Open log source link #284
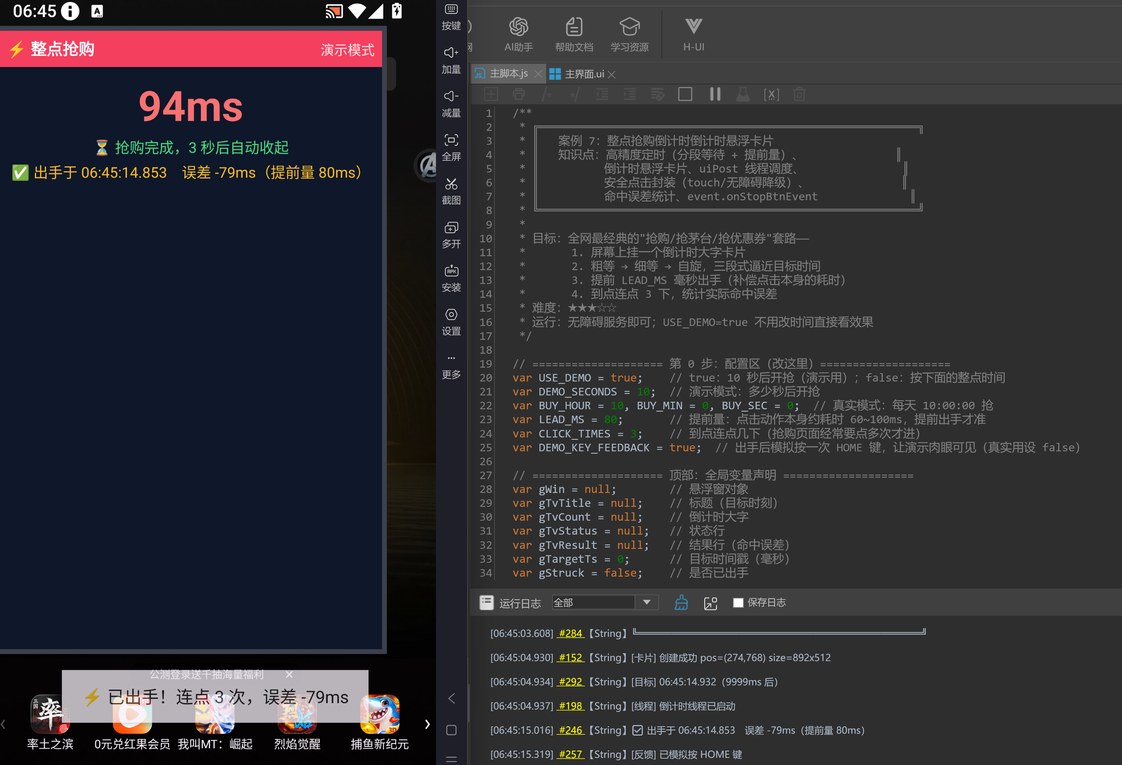Viewport: 1122px width, 765px height. [x=570, y=633]
